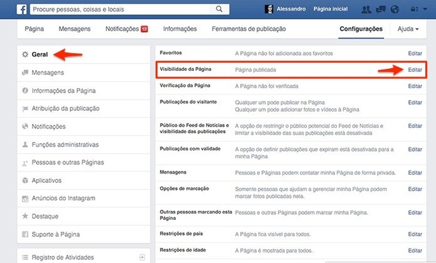Select the Destaque star icon
436x263 pixels.
pyautogui.click(x=25, y=216)
